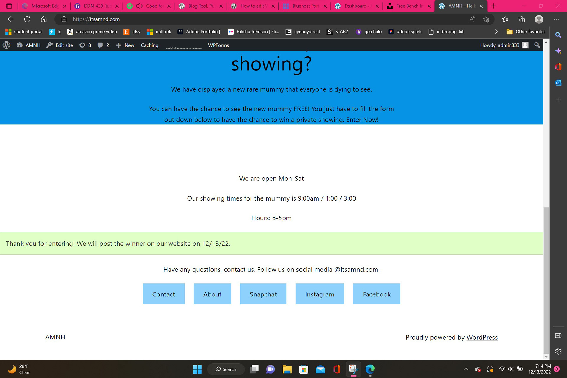Viewport: 567px width, 378px height.
Task: Show hidden system tray icons
Action: tap(466, 369)
